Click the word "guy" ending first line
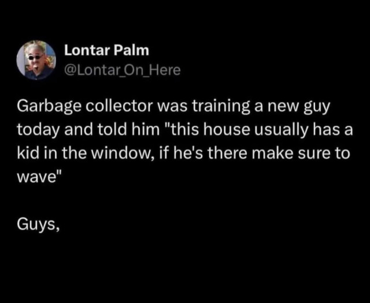Viewport: 370px width, 303px height. tap(316, 108)
